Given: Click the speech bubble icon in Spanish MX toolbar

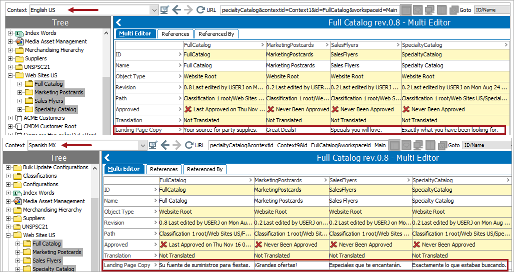Looking at the screenshot, I should click(406, 145).
